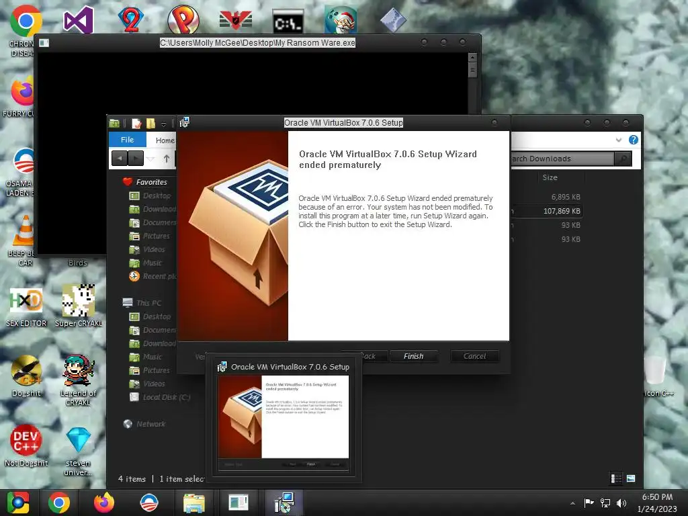Open the Visual Studio desktop icon

point(78,19)
